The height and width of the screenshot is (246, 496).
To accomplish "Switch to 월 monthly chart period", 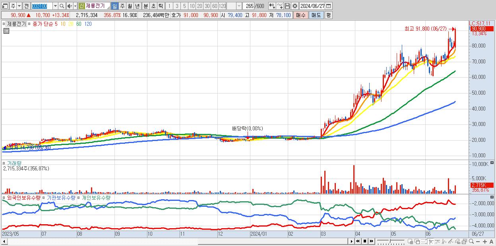I will (x=130, y=6).
